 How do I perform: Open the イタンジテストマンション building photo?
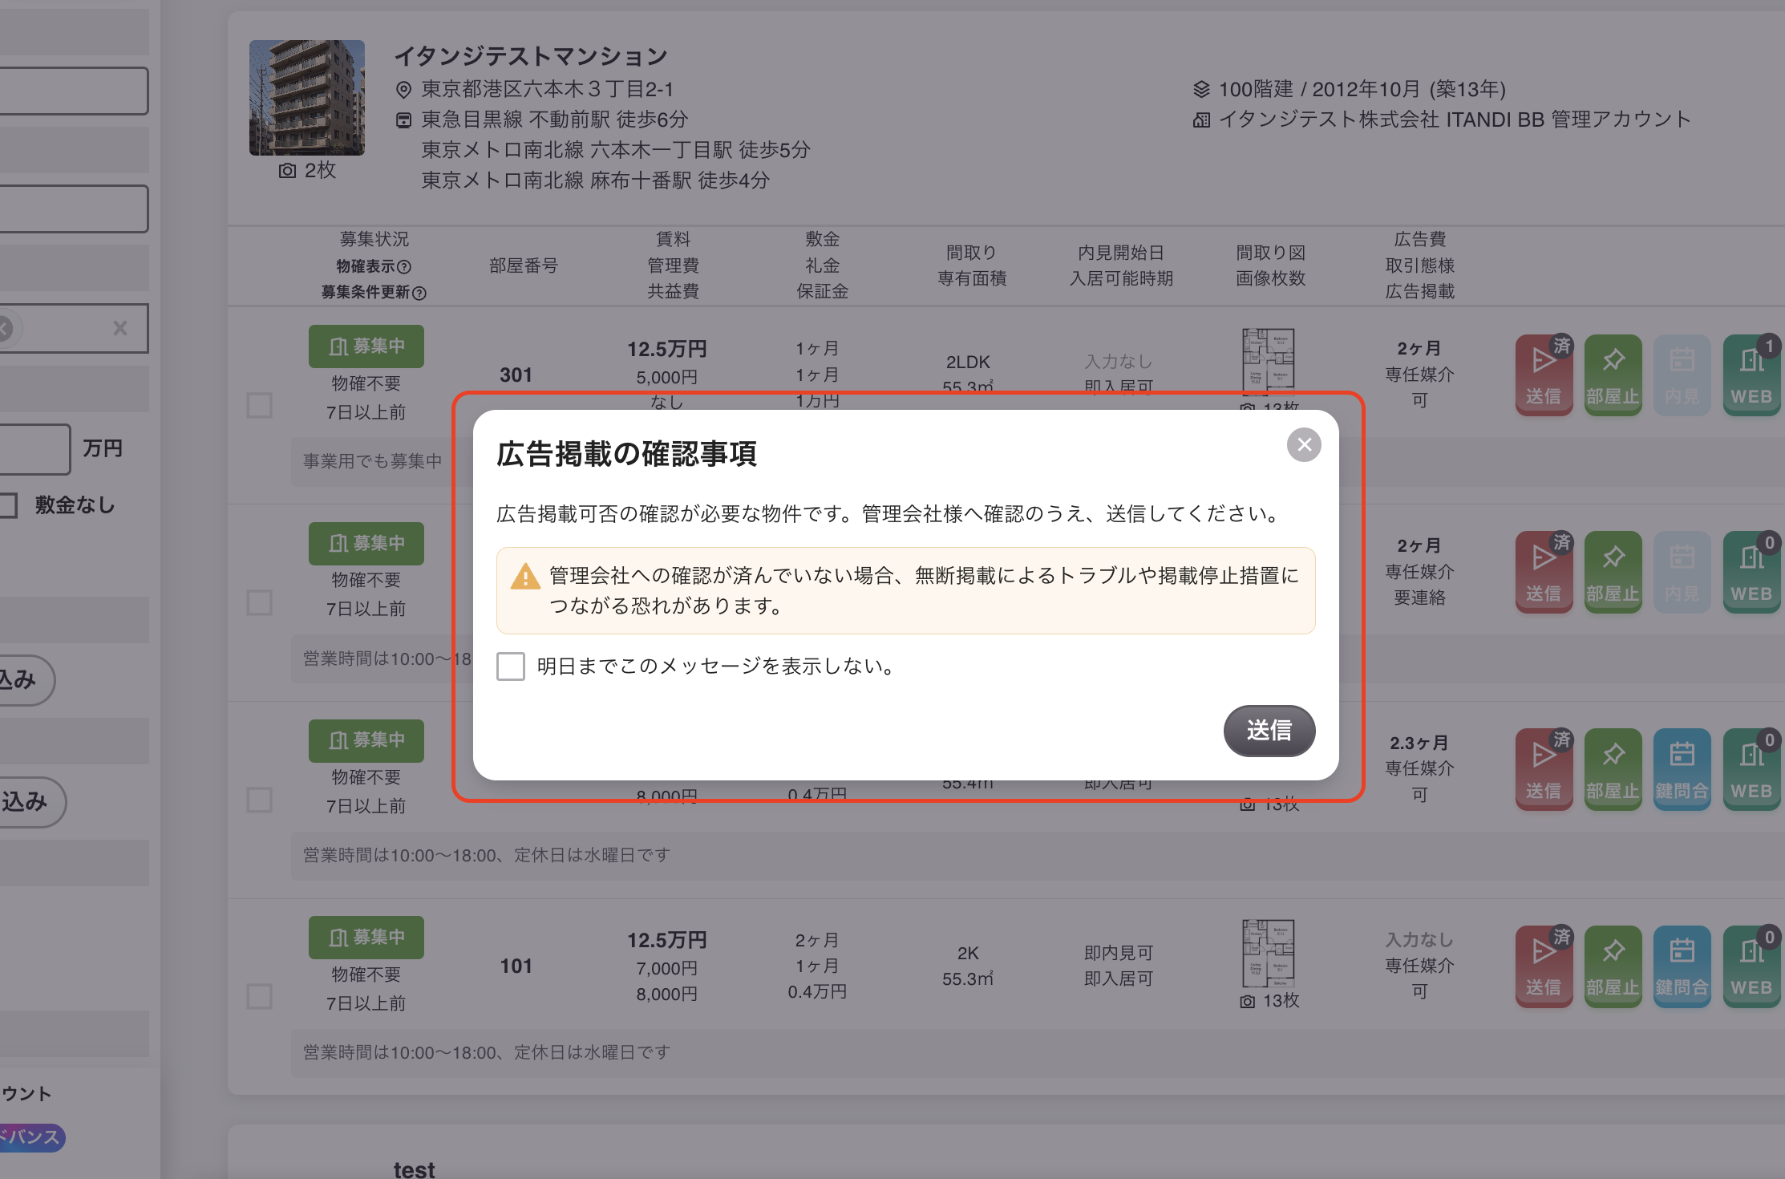[x=306, y=98]
